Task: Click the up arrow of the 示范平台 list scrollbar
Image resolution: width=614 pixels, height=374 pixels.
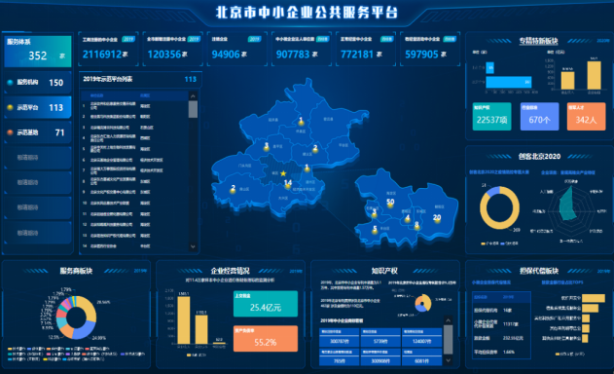Action: [x=193, y=95]
